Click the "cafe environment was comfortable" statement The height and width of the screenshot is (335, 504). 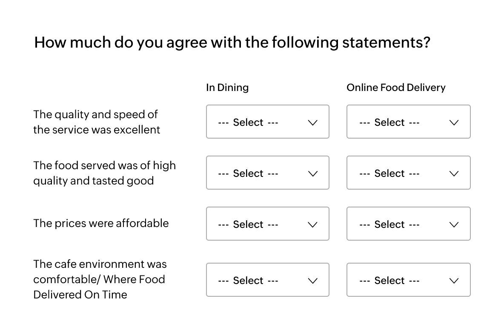click(x=100, y=279)
